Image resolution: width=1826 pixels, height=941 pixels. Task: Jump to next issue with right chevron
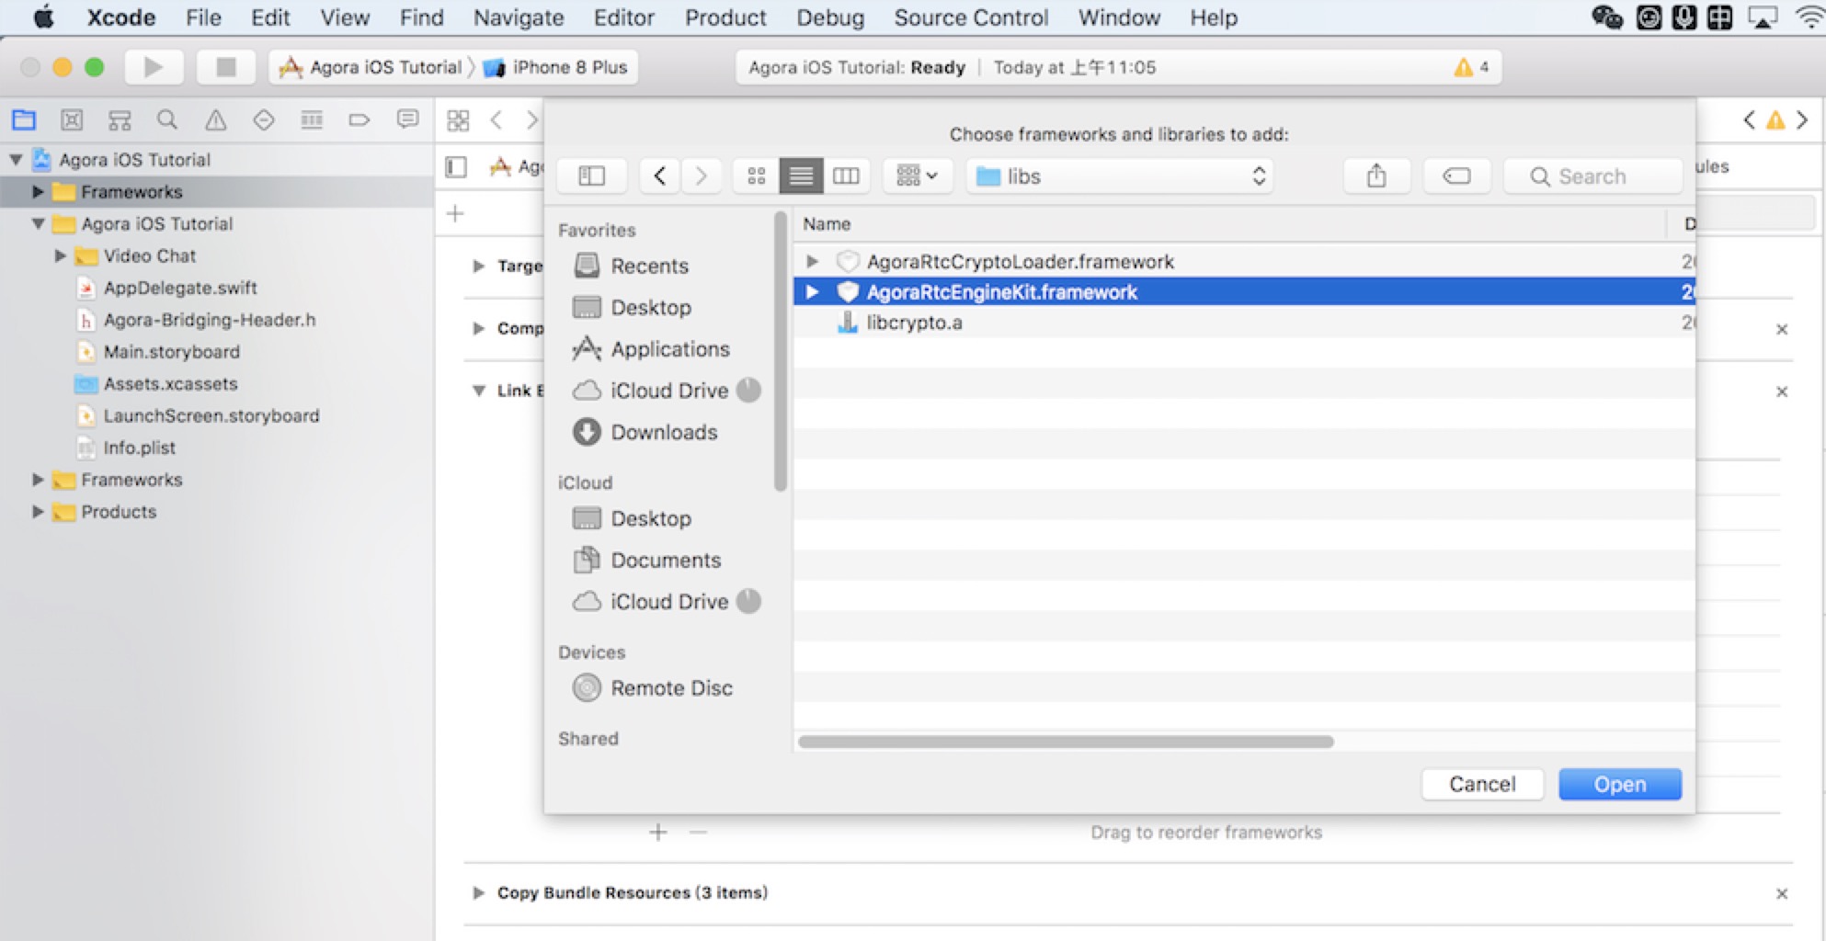coord(1802,119)
